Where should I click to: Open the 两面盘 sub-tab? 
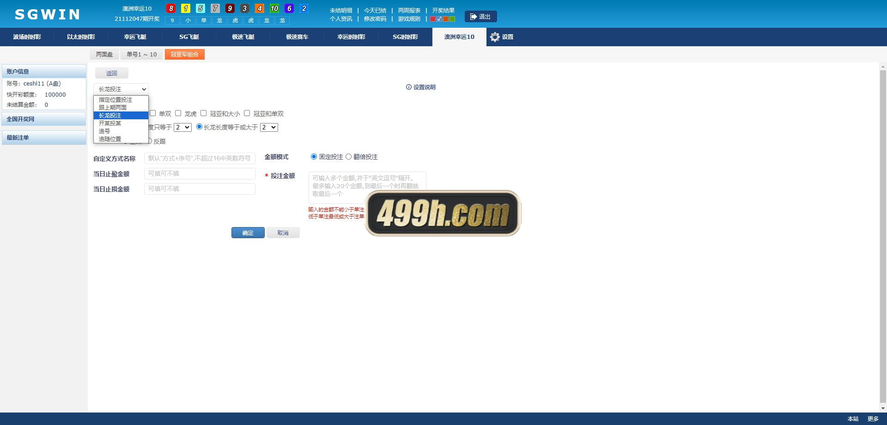click(104, 55)
